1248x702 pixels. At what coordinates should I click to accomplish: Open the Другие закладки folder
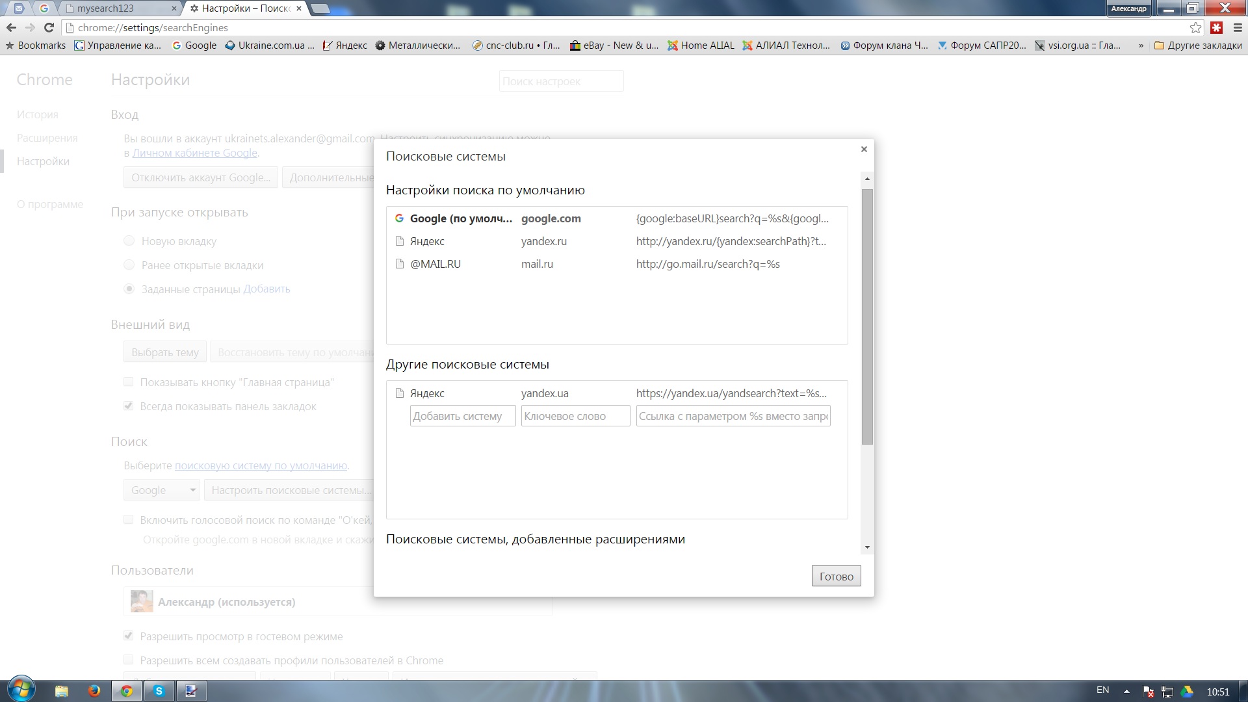click(1198, 45)
